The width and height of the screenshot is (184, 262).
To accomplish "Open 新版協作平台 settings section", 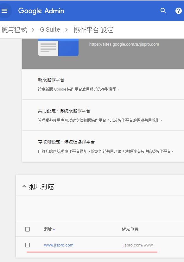I will click(103, 84).
